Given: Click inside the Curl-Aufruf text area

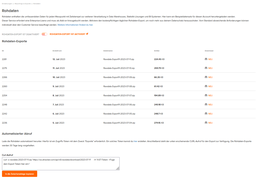Looking at the screenshot, I should tap(61, 164).
